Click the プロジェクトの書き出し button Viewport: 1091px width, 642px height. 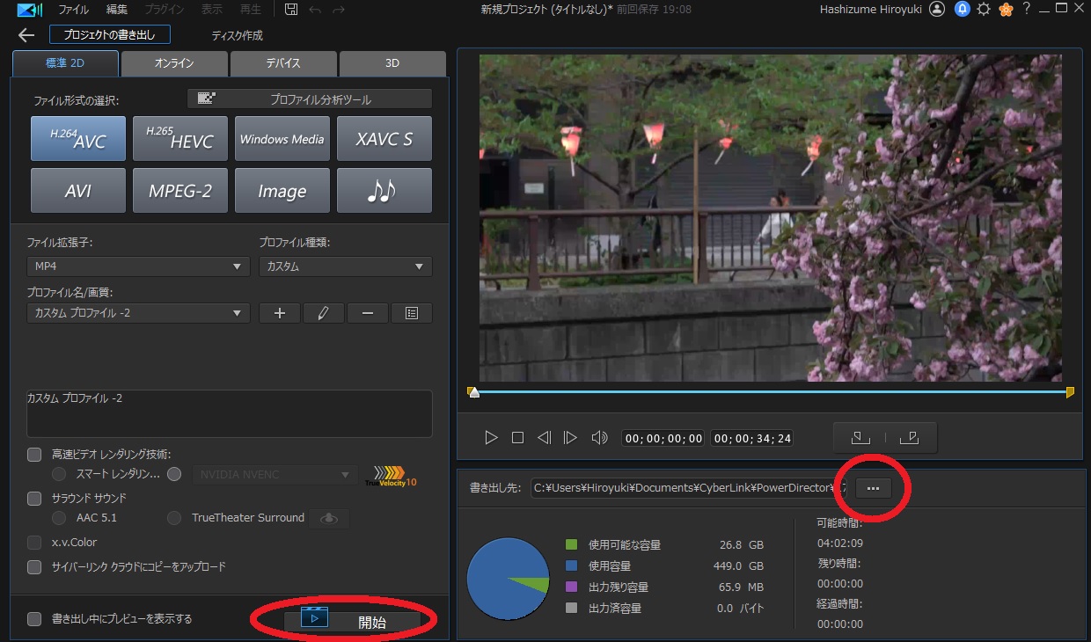110,35
